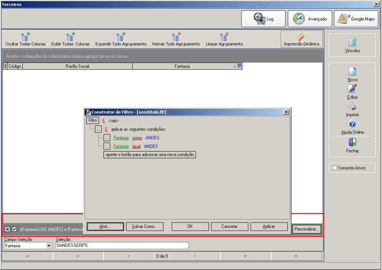The width and height of the screenshot is (382, 270).
Task: Uncheck the active filter checkbox
Action: point(15,229)
